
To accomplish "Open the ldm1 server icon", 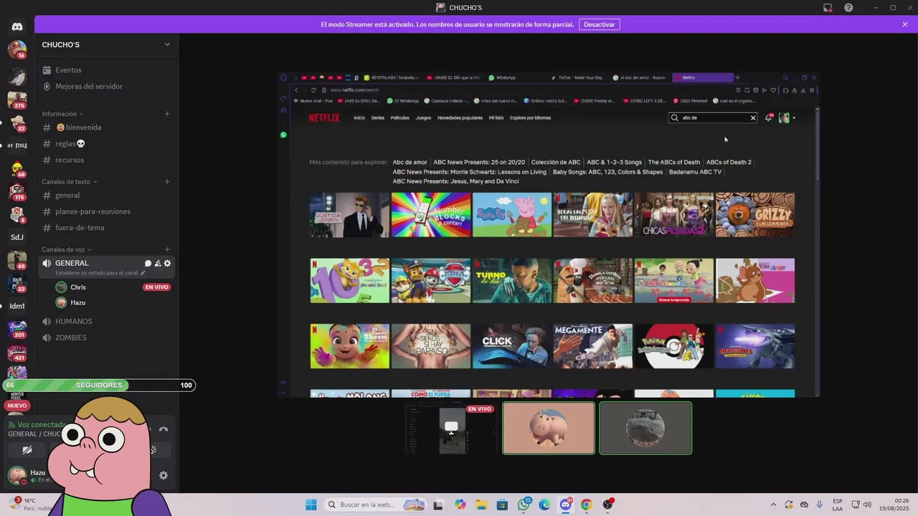I will pyautogui.click(x=17, y=306).
